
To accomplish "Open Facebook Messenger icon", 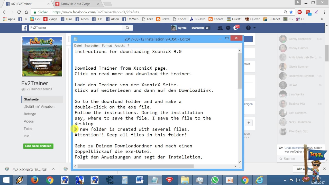I will coord(228,28).
